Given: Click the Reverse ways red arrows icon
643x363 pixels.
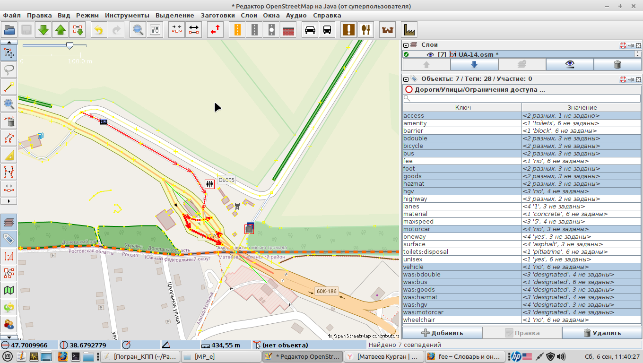Looking at the screenshot, I should point(216,30).
